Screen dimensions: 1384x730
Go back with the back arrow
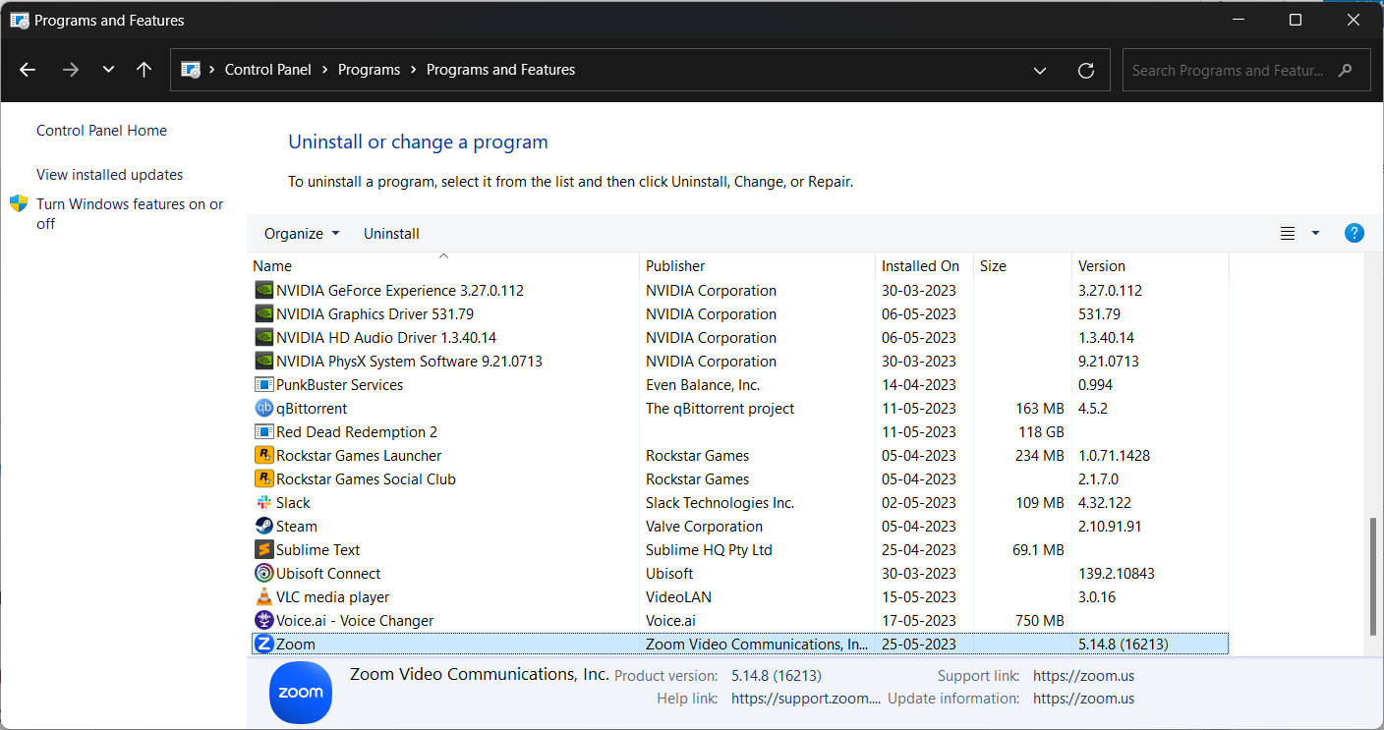tap(28, 70)
